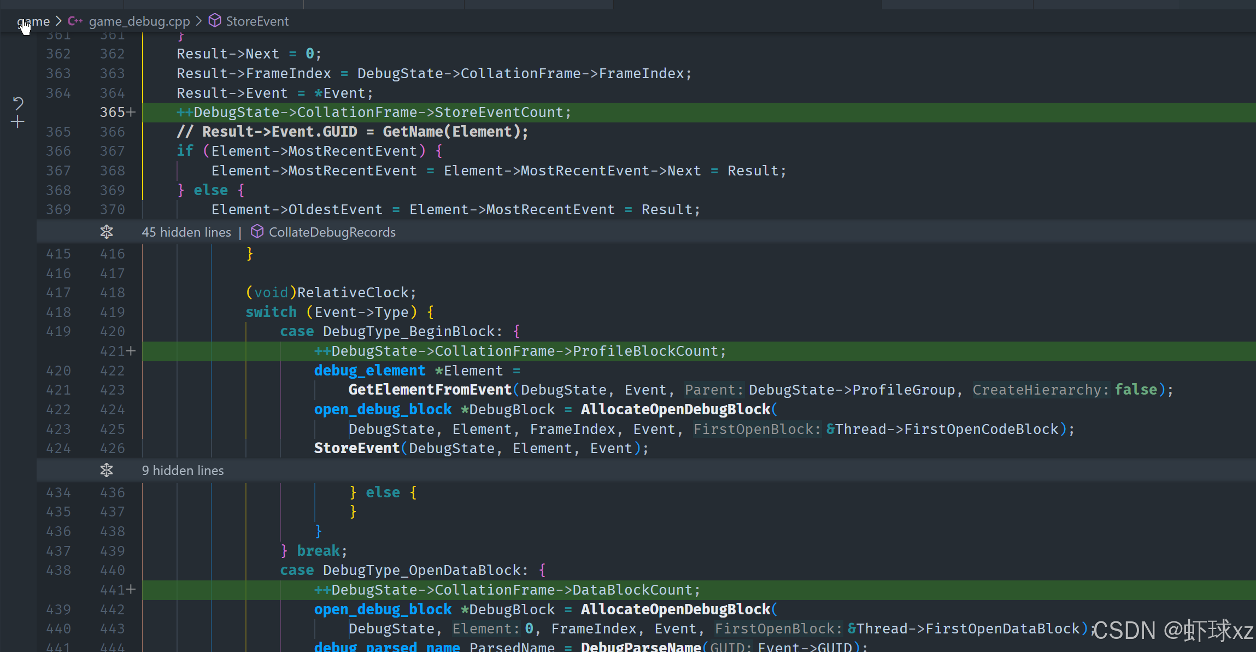Click the C++ file icon in breadcrumb
1256x652 pixels.
pos(75,21)
